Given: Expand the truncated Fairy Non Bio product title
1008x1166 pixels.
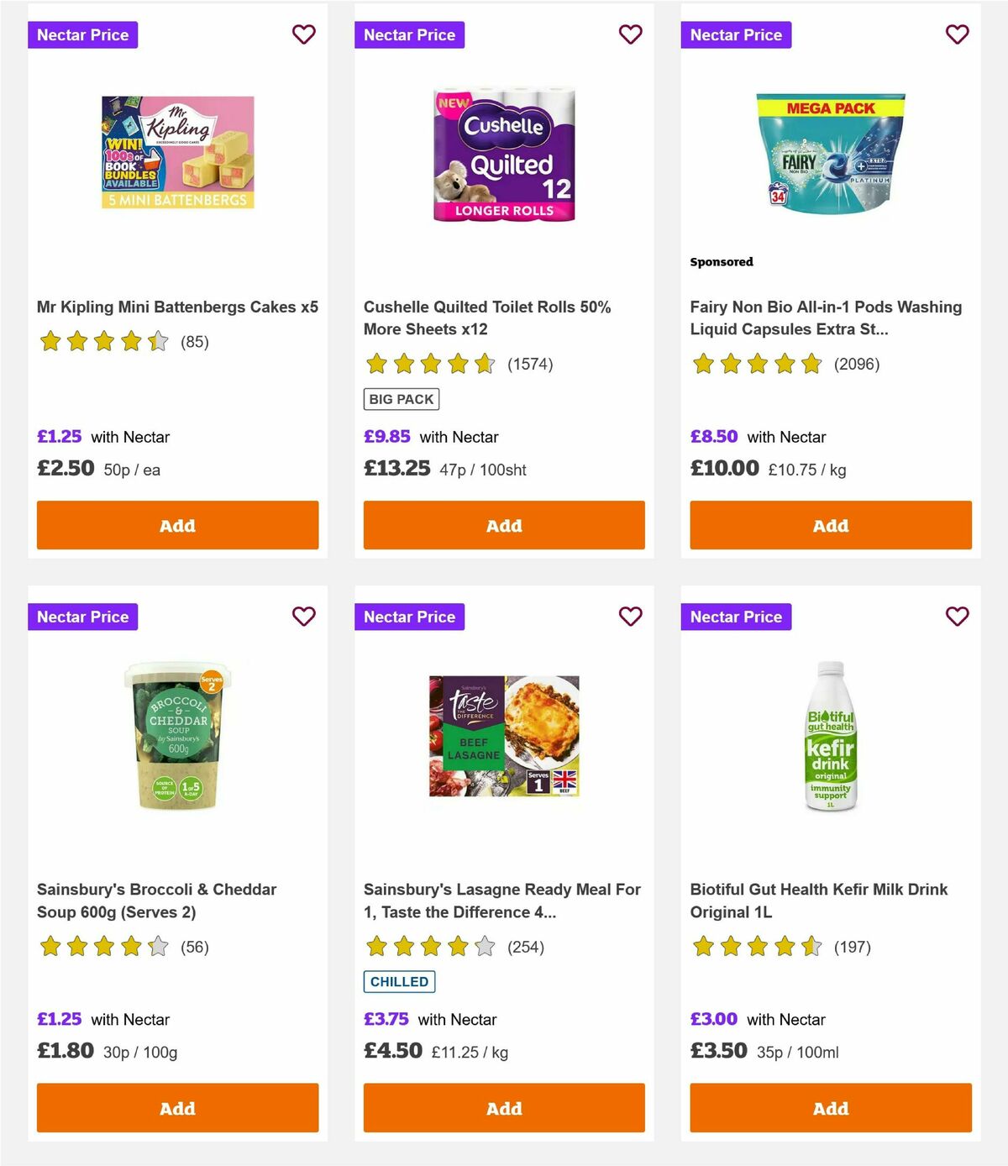Looking at the screenshot, I should click(826, 318).
